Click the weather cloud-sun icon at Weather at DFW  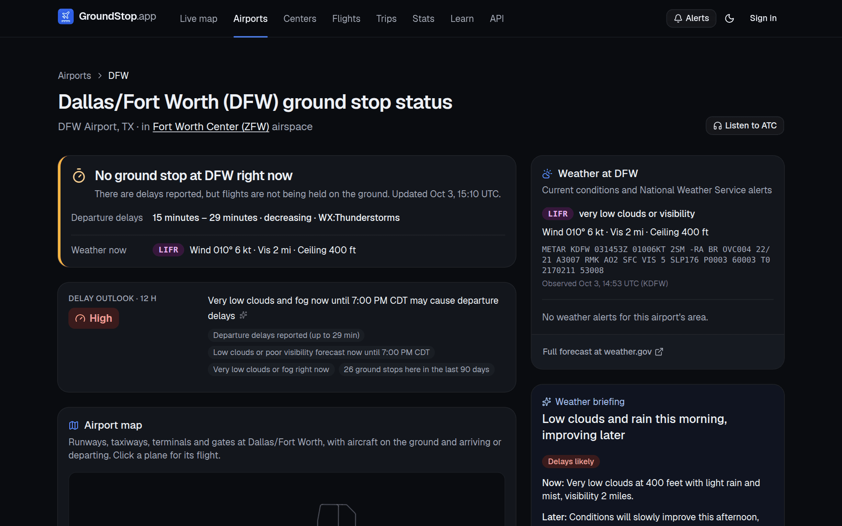tap(547, 174)
